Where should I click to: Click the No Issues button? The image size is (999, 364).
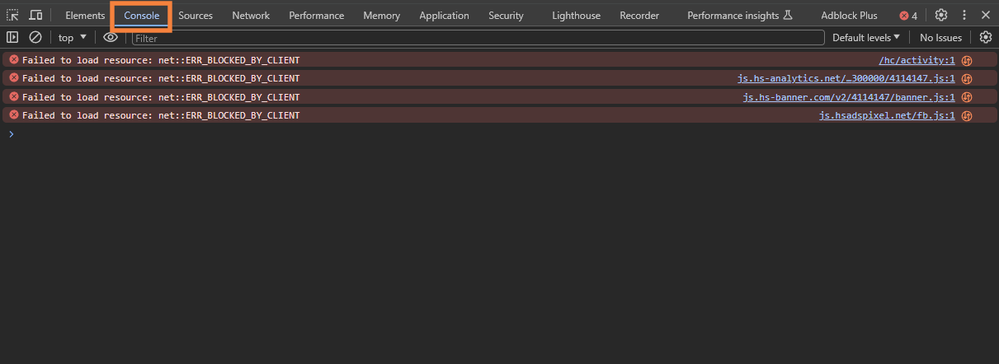pyautogui.click(x=940, y=37)
